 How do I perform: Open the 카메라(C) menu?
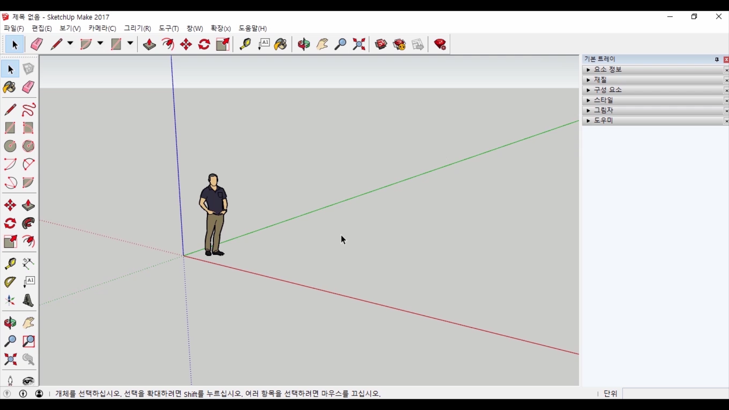102,28
